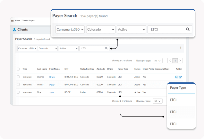This screenshot has height=139, width=204.
Task: Sort by Status column header
Action: (x=137, y=69)
